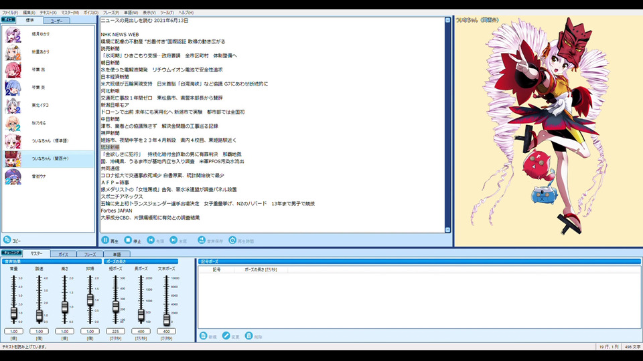Click the 新規 new pause symbol icon

click(x=203, y=336)
